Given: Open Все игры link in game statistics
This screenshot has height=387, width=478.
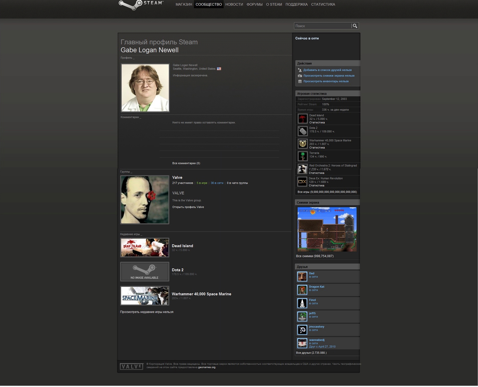Looking at the screenshot, I should tap(327, 192).
